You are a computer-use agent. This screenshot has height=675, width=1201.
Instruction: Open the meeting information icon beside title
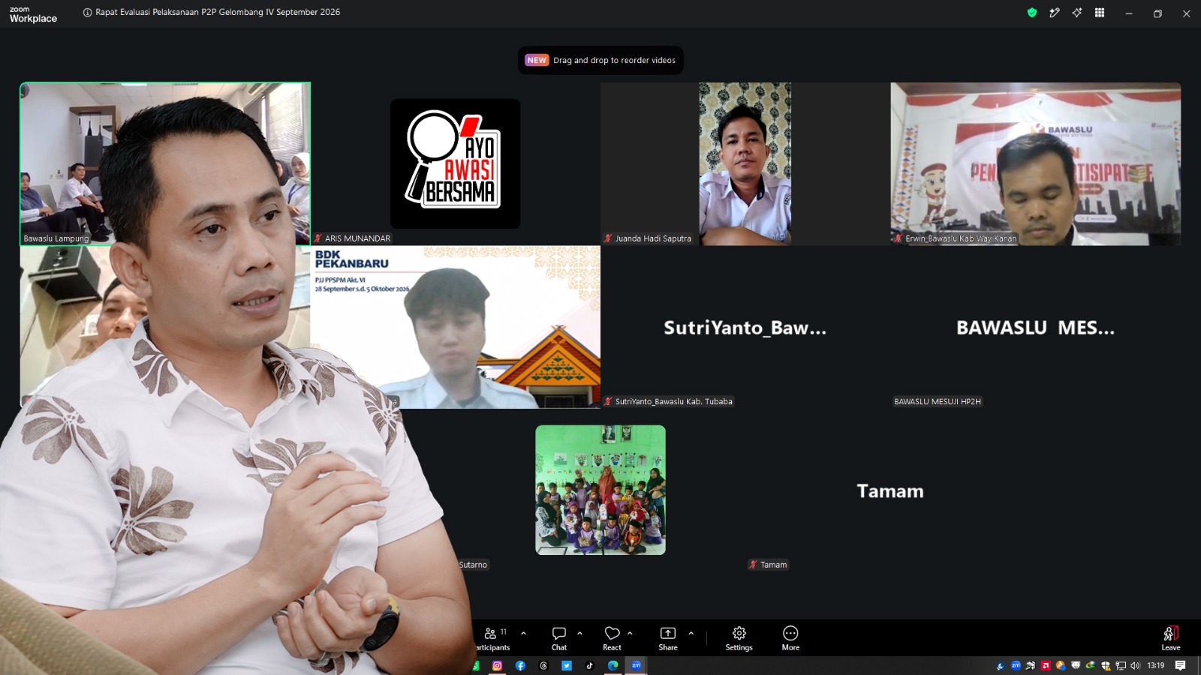88,13
